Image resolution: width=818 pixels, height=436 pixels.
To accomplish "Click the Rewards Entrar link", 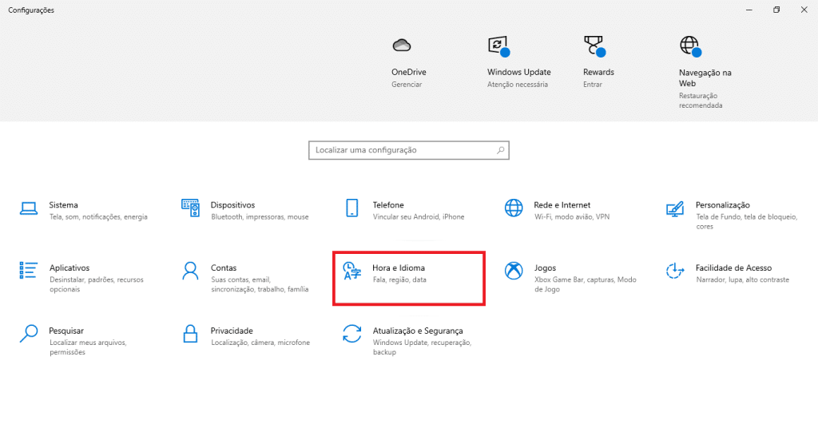I will click(592, 84).
